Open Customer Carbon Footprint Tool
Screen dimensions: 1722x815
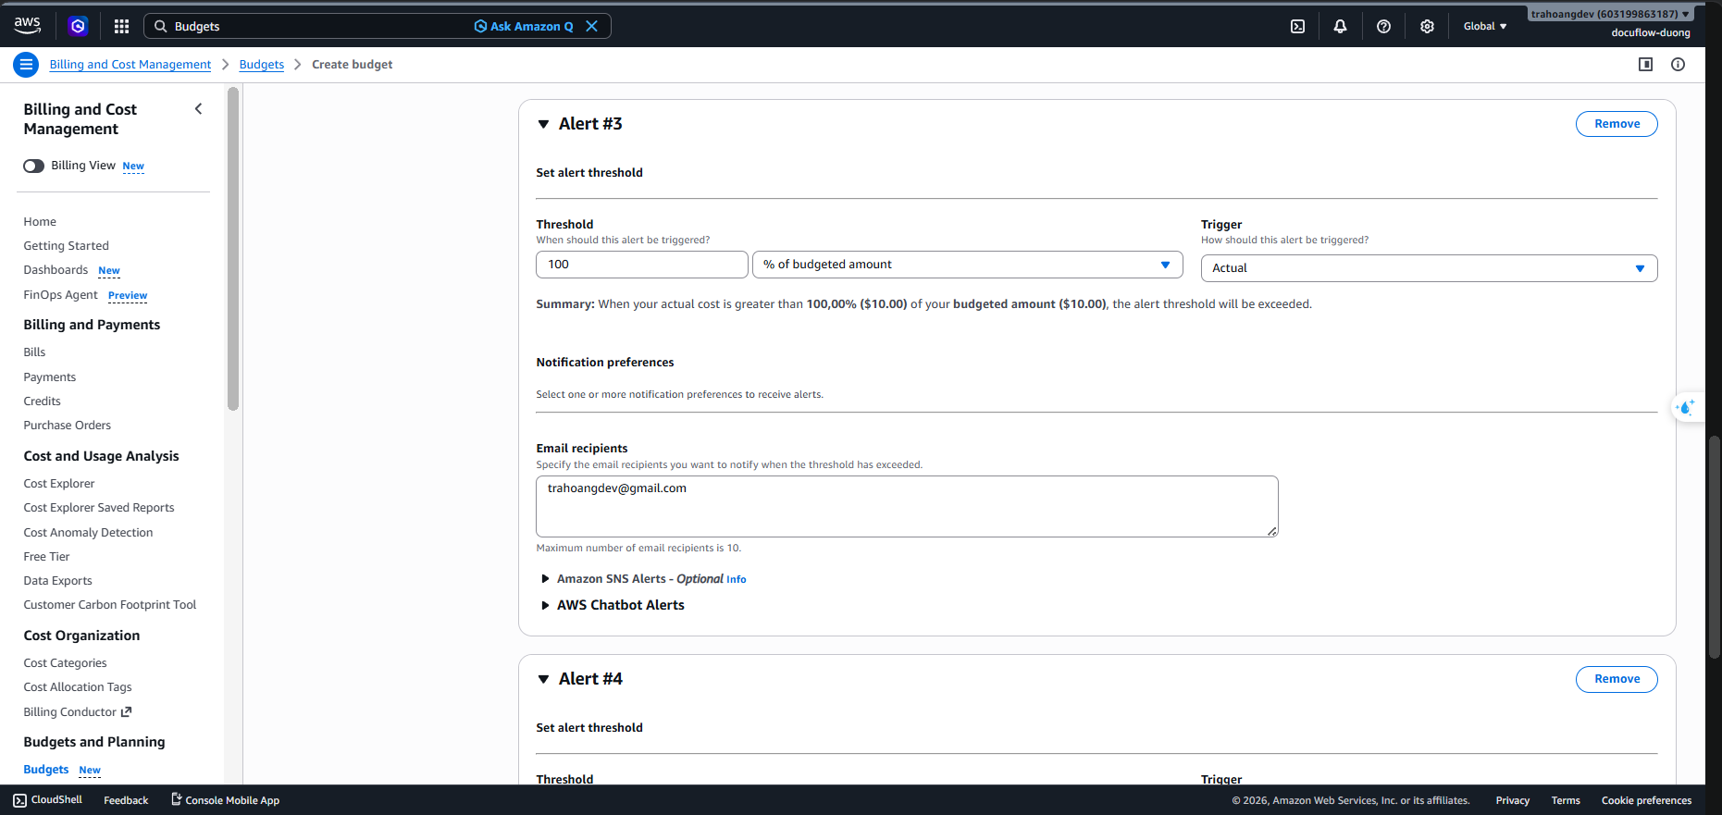click(110, 605)
